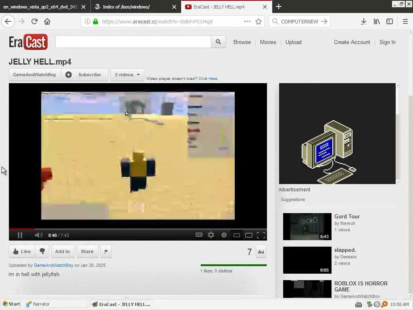Subscribe to GameAndWatchBoy channel
Viewport: 413px width, 310px height.
click(85, 75)
